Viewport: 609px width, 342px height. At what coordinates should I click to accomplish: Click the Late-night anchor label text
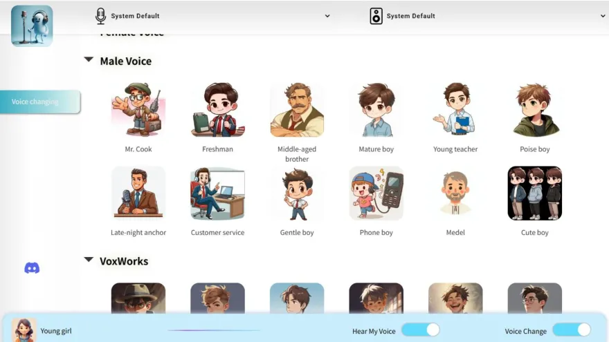138,232
